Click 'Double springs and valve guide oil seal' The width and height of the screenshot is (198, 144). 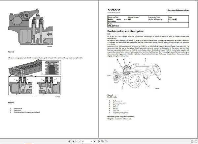point(27,112)
